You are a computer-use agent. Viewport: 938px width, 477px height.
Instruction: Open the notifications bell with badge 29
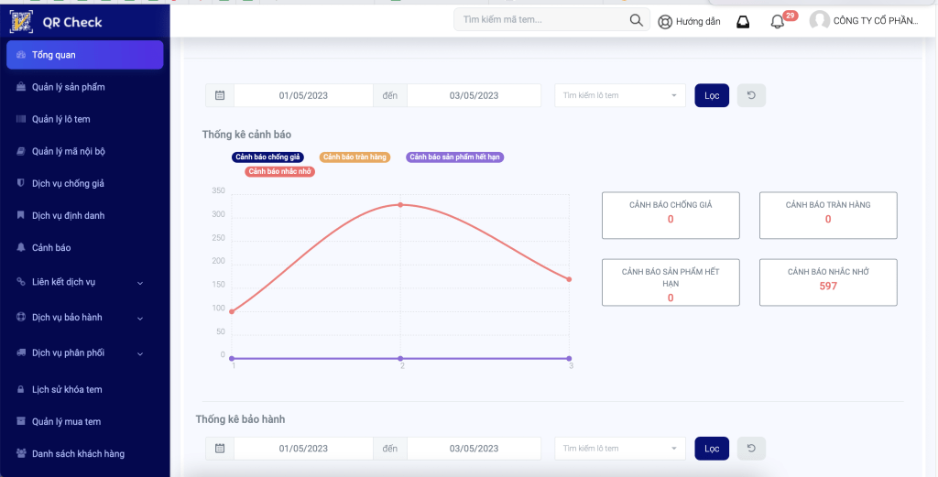click(x=778, y=22)
